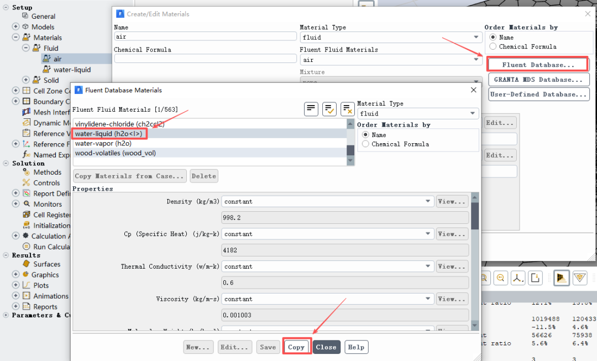Click the Graphics icon under Results
The width and height of the screenshot is (597, 361).
pyautogui.click(x=25, y=274)
